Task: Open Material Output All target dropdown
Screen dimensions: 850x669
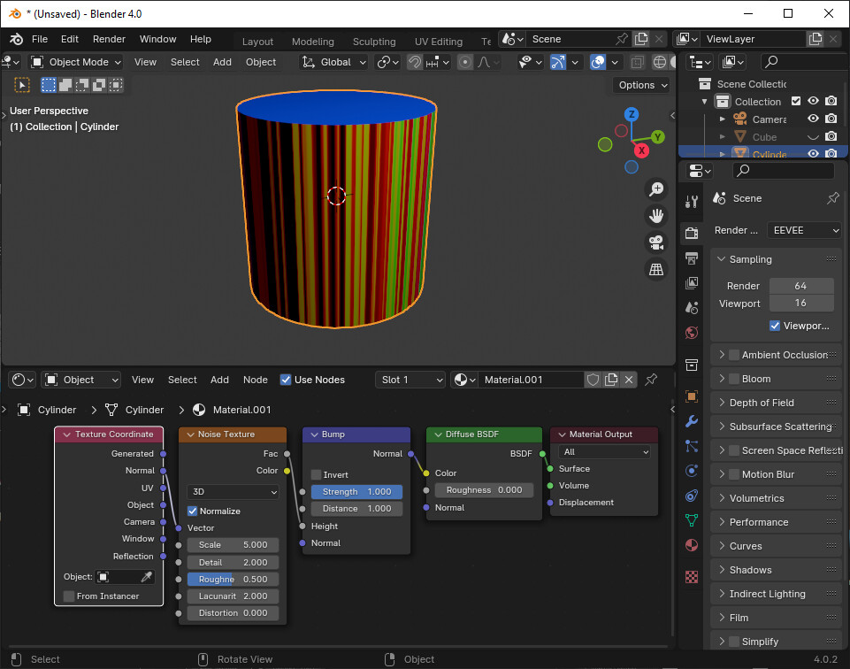Action: click(604, 451)
